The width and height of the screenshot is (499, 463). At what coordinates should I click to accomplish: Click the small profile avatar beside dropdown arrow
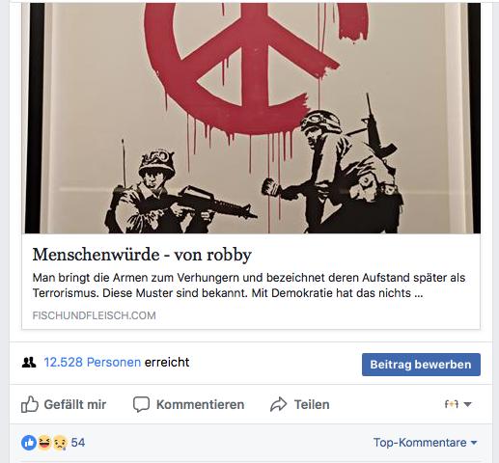[x=452, y=404]
